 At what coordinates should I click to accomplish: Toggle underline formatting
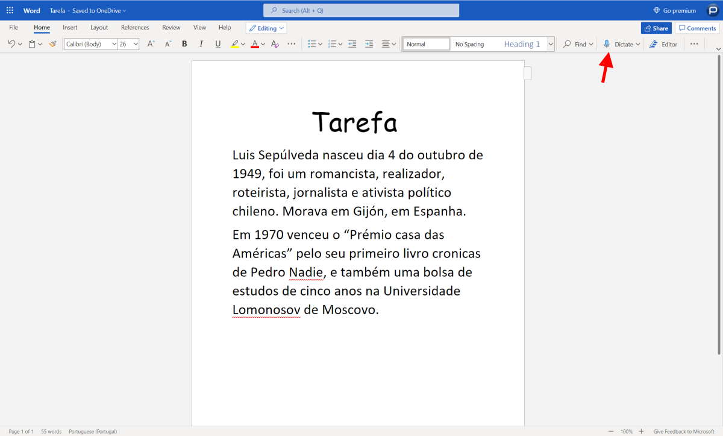coord(218,44)
